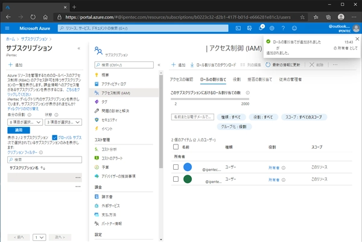Select アクセス制御 (IAM) menu item
The image size is (362, 242).
pos(124,93)
